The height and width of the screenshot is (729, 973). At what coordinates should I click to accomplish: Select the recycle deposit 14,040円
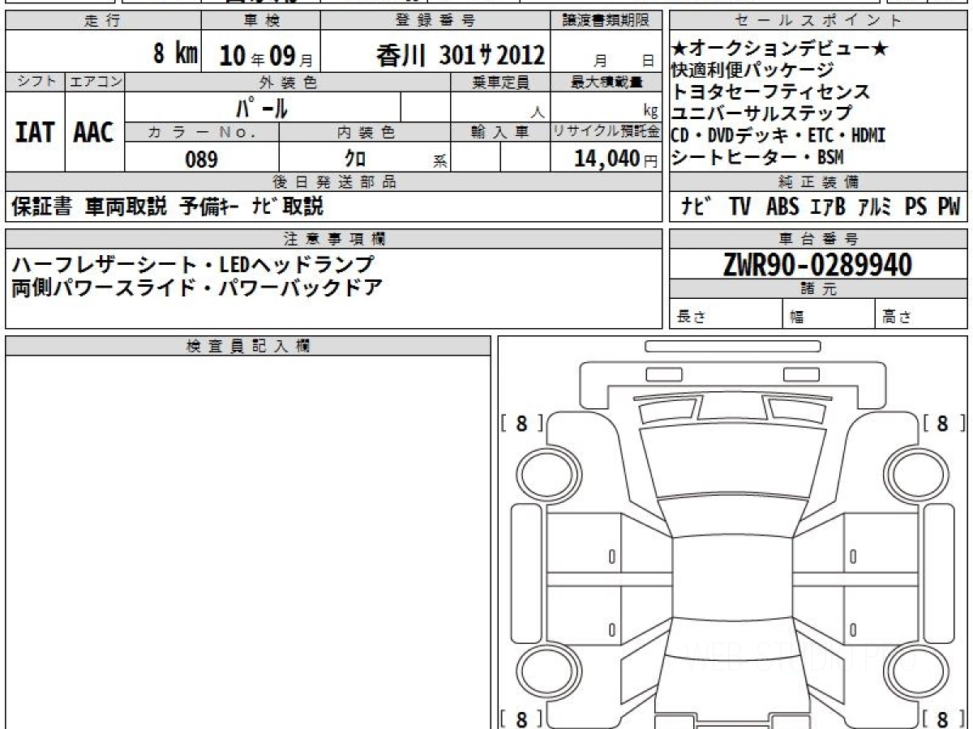616,159
